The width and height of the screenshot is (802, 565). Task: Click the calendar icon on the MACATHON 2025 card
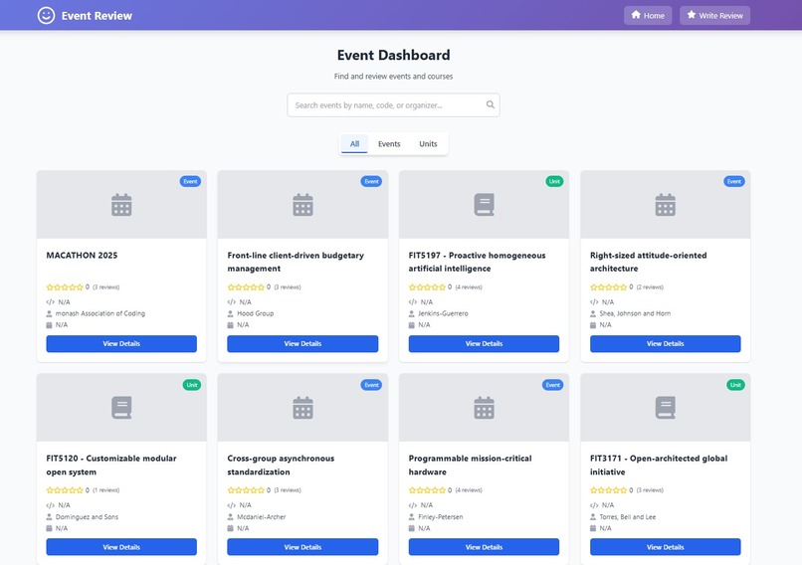click(x=121, y=205)
